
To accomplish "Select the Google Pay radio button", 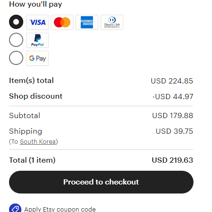I will pos(16,58).
